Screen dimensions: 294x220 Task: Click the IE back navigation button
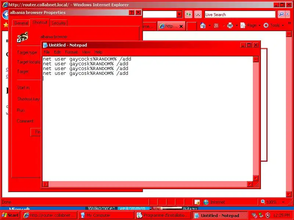point(5,14)
